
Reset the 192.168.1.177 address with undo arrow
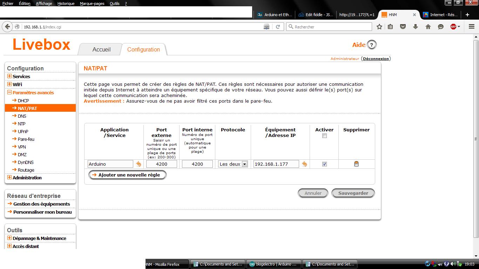[x=304, y=164]
